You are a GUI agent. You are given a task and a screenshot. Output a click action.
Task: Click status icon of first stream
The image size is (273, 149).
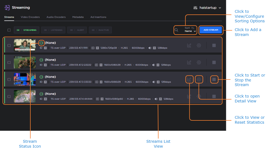(41, 43)
